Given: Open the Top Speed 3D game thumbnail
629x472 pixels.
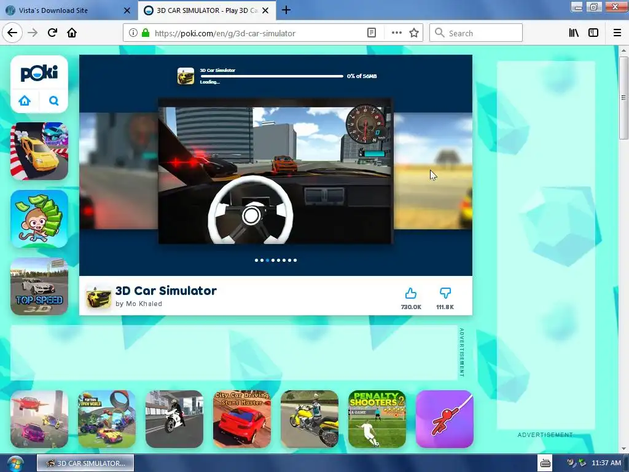Looking at the screenshot, I should coord(39,286).
